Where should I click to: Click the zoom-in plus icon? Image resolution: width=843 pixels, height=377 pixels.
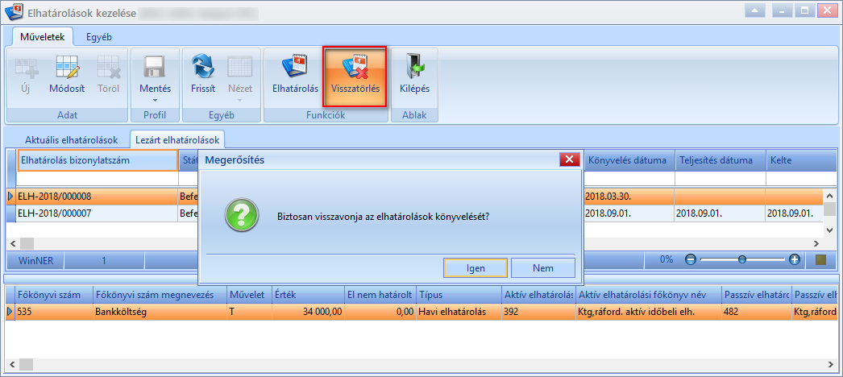click(x=795, y=260)
